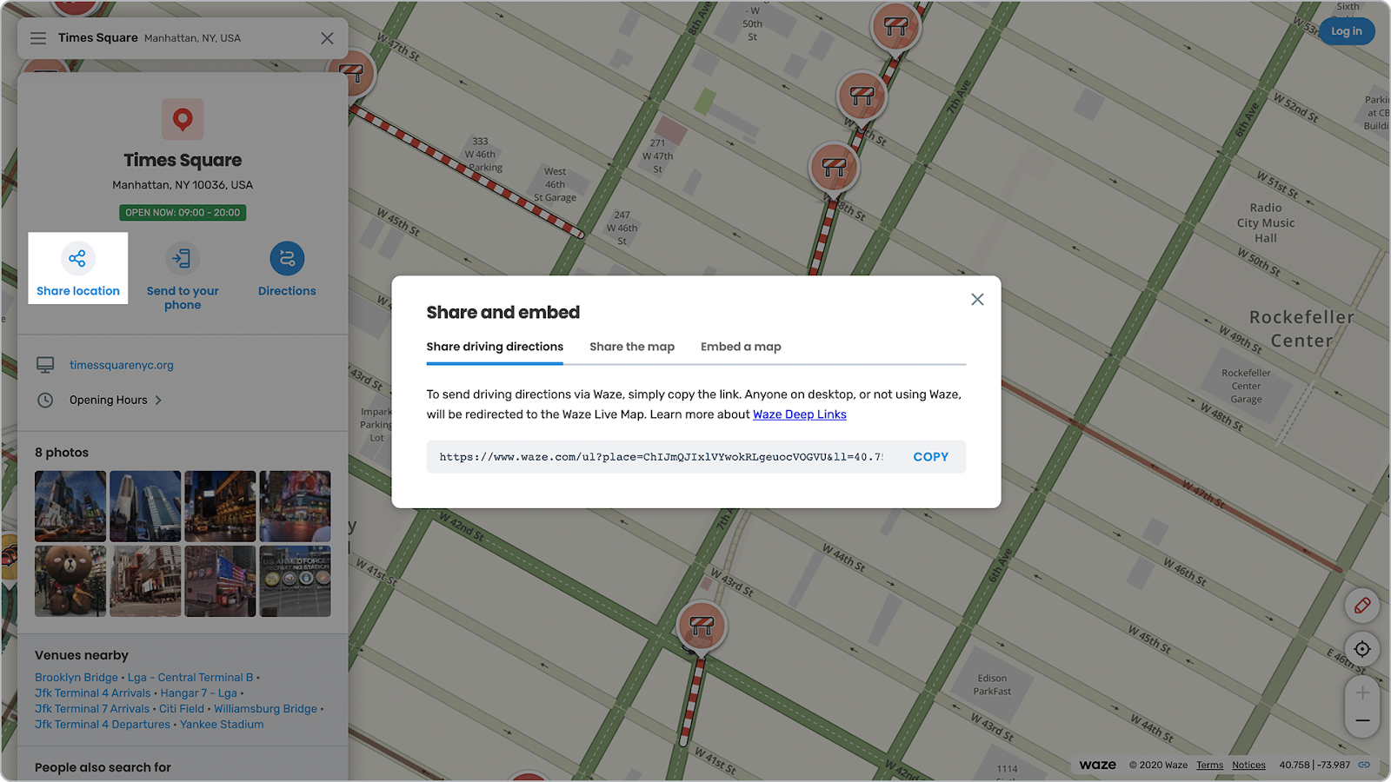The width and height of the screenshot is (1391, 782).
Task: Open Hangar 7 - Lga venue
Action: pyautogui.click(x=199, y=693)
